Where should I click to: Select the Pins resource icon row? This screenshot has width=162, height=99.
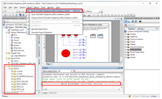[x=14, y=35]
